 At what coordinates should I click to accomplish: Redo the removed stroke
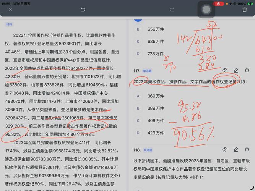coord(172,10)
